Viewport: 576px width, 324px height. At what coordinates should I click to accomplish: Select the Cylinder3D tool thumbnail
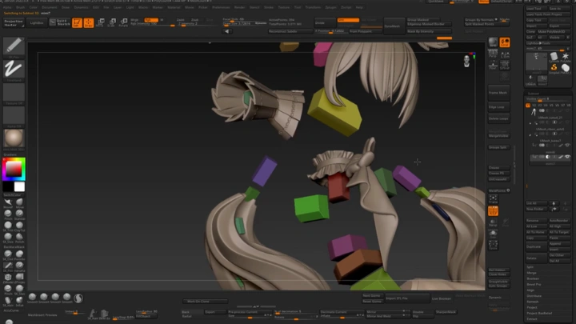(554, 57)
